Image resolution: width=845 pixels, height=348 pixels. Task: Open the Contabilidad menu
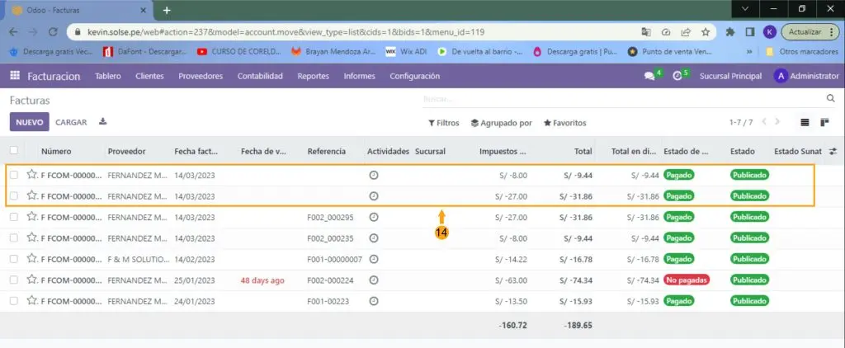(260, 76)
